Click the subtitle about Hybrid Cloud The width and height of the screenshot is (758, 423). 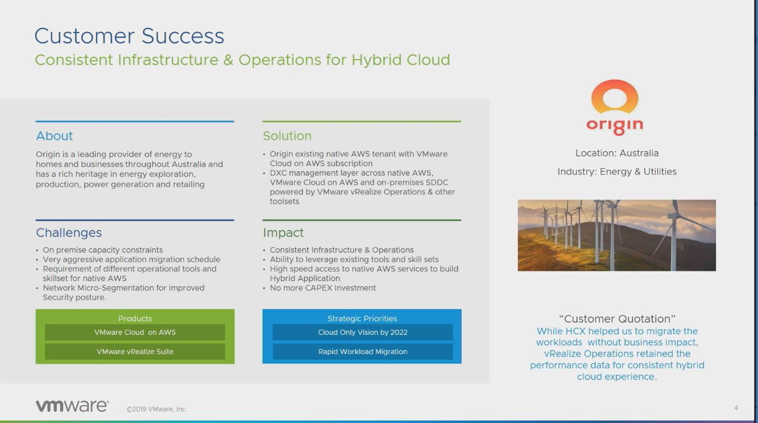tap(242, 60)
